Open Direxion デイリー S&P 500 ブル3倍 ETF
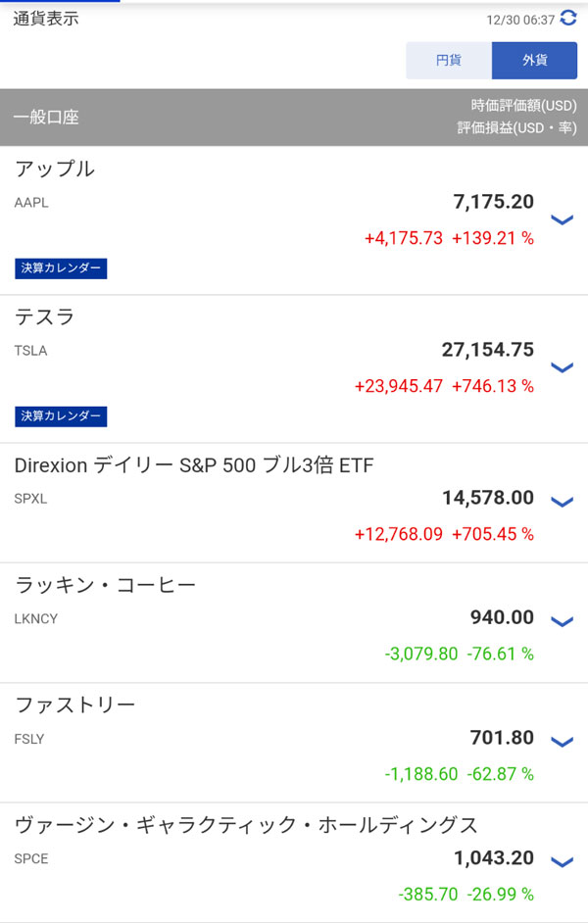This screenshot has width=588, height=923. click(194, 466)
